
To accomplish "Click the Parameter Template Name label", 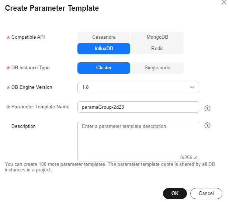I will [40, 107].
